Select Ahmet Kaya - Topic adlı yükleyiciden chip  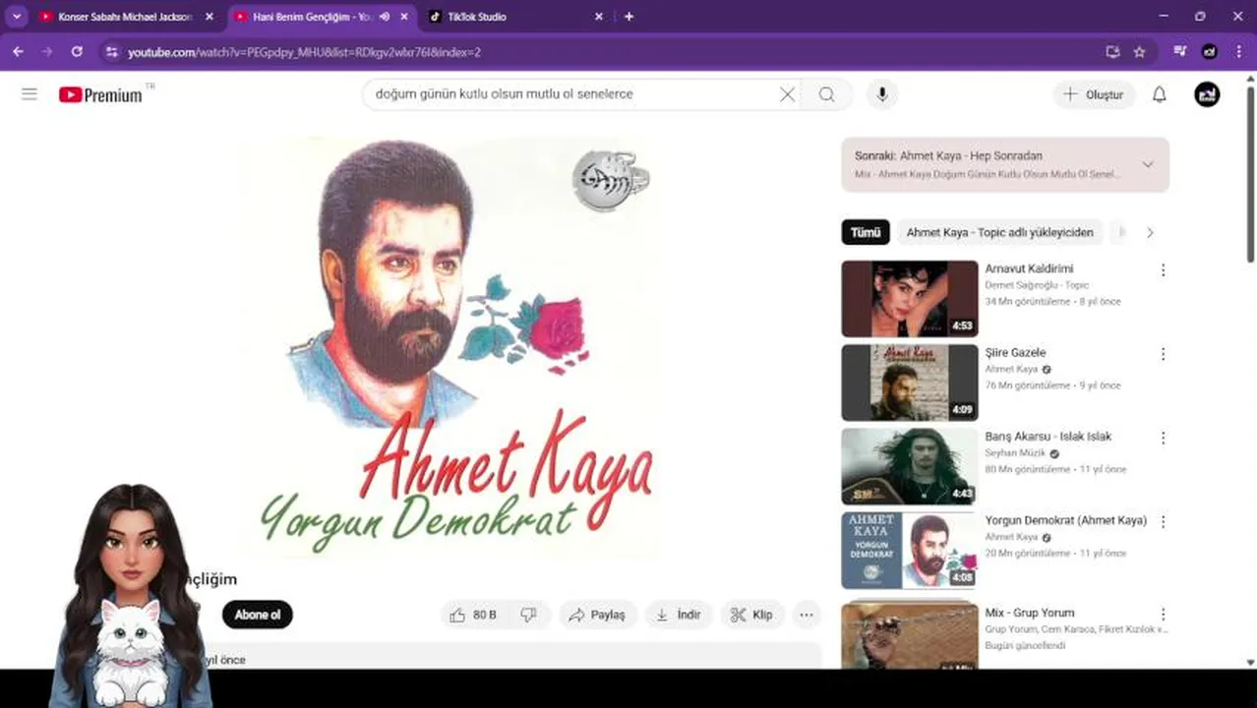click(999, 233)
